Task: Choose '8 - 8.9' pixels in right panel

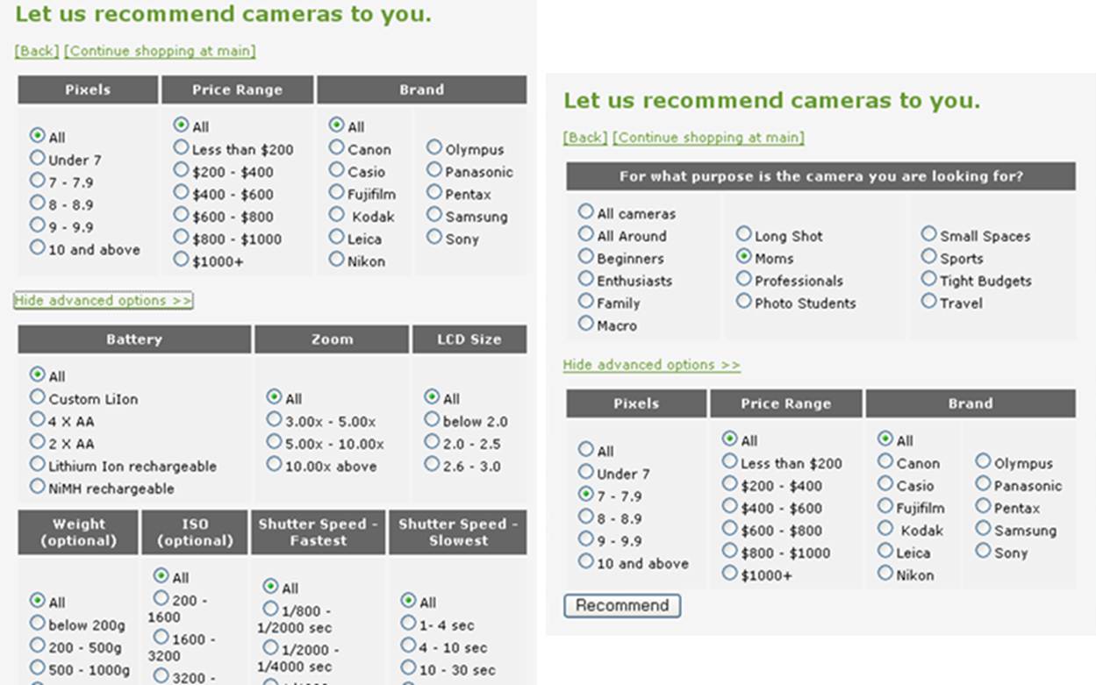Action: [x=585, y=517]
